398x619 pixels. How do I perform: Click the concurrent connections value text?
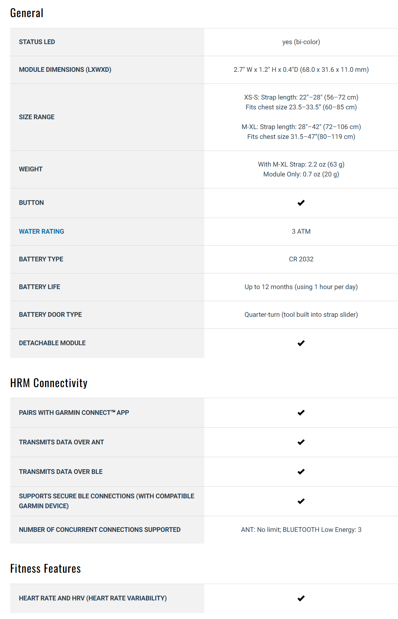pos(301,530)
